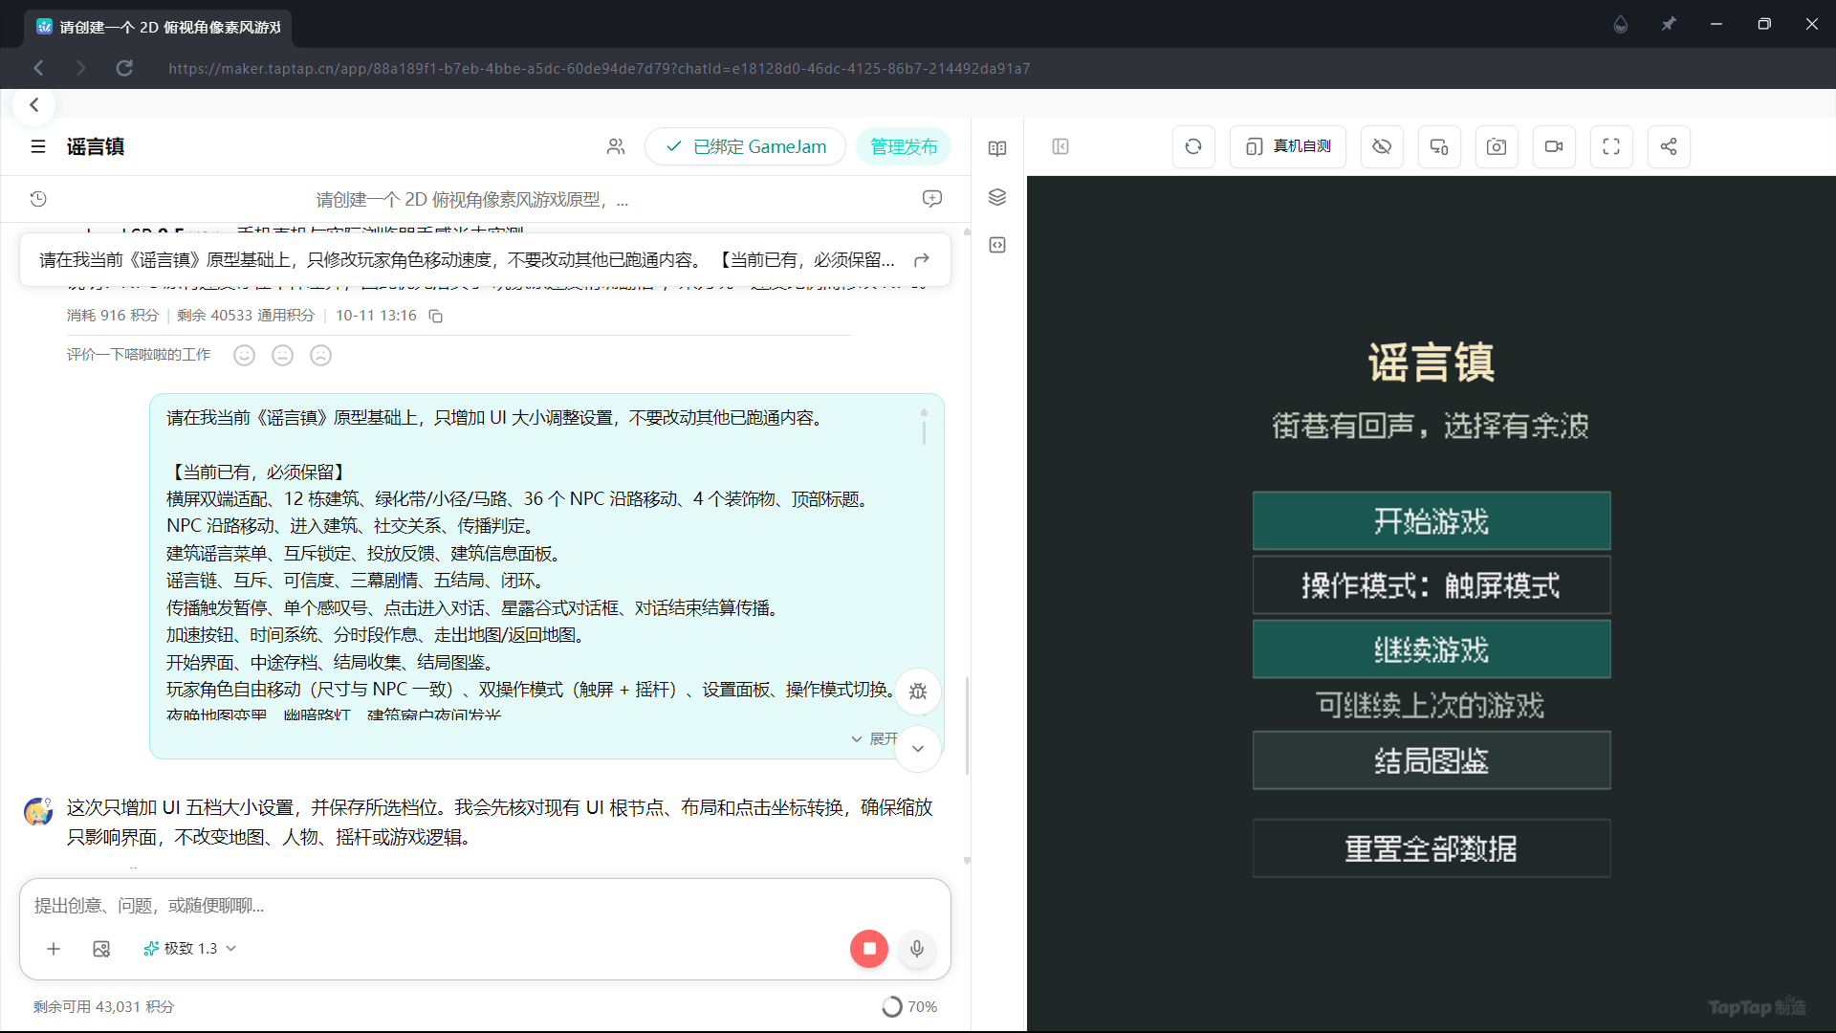Reload the page with refresh icon

124,68
